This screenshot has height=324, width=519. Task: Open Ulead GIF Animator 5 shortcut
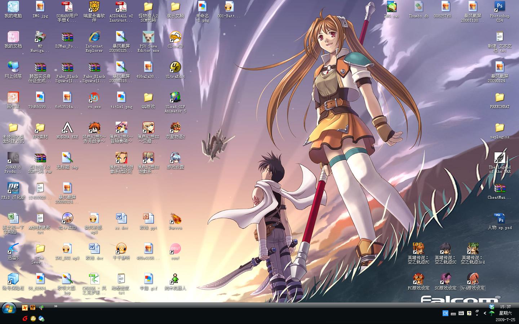click(175, 102)
